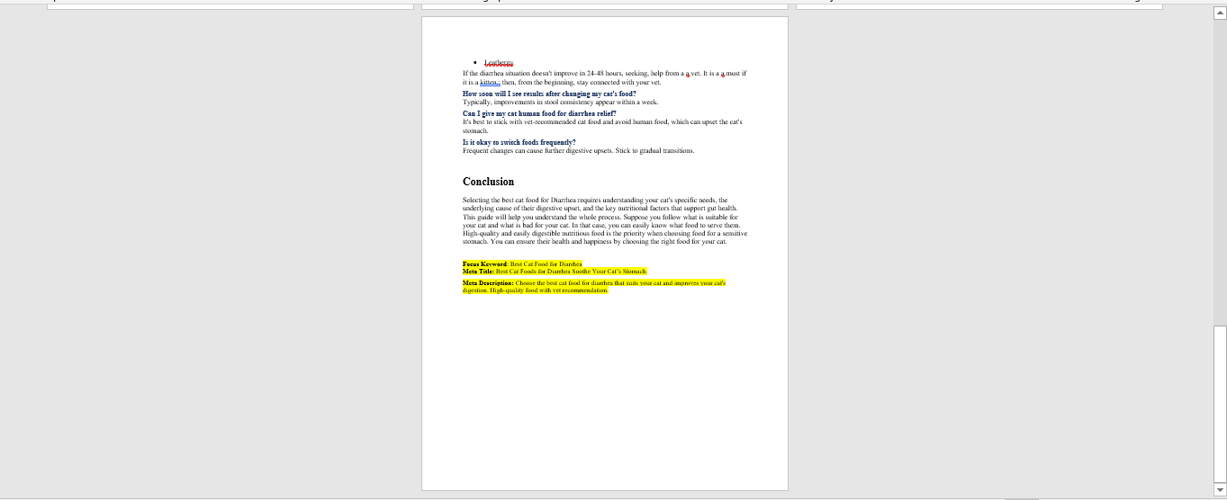
Task: Place cursor in the Conclusion heading
Action: pos(488,182)
